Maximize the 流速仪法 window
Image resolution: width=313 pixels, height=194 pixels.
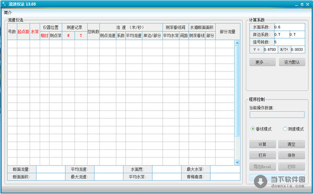[302, 4]
